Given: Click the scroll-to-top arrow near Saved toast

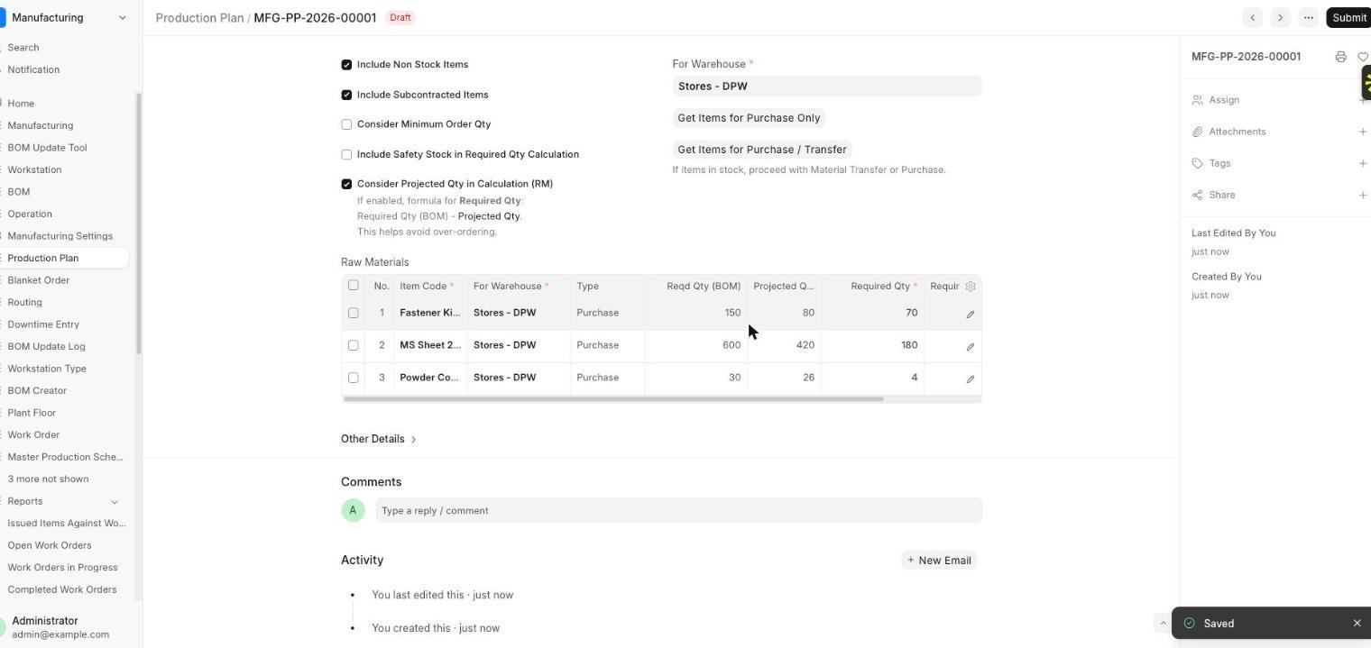Looking at the screenshot, I should 1163,623.
